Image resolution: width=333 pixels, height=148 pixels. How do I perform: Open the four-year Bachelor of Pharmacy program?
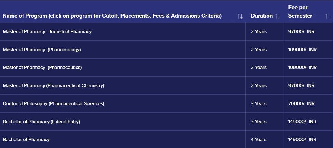pyautogui.click(x=26, y=139)
